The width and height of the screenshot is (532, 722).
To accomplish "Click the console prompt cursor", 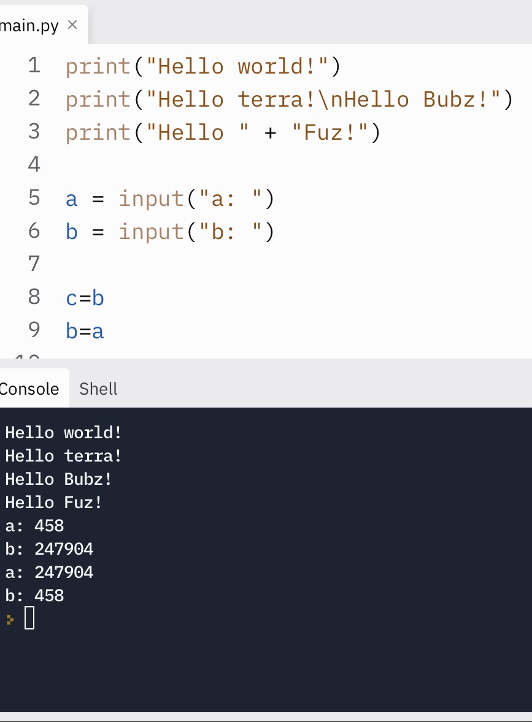I will (29, 618).
